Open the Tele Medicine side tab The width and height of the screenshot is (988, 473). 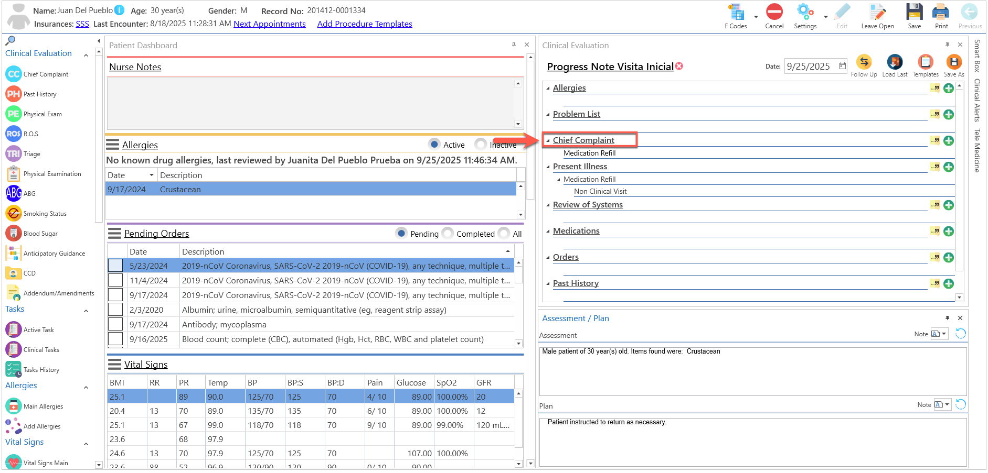click(977, 150)
